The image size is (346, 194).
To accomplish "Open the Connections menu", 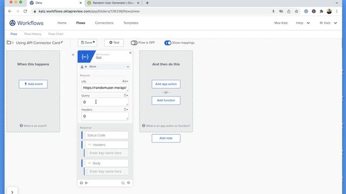I will [104, 23].
